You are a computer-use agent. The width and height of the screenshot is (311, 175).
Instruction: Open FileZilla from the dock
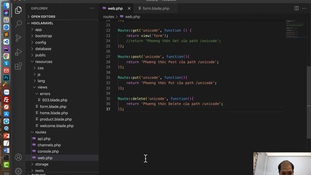tap(6, 100)
